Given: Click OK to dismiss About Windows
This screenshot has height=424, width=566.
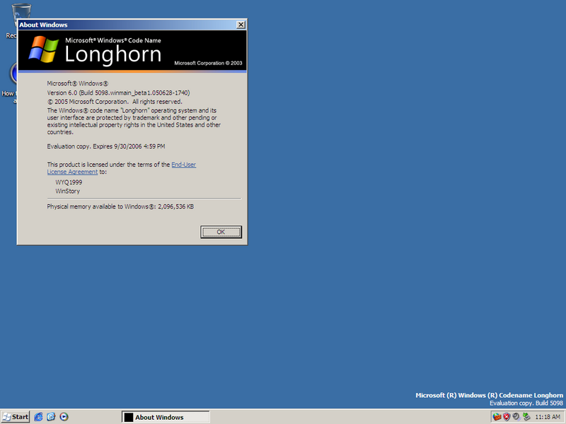Looking at the screenshot, I should pos(221,232).
